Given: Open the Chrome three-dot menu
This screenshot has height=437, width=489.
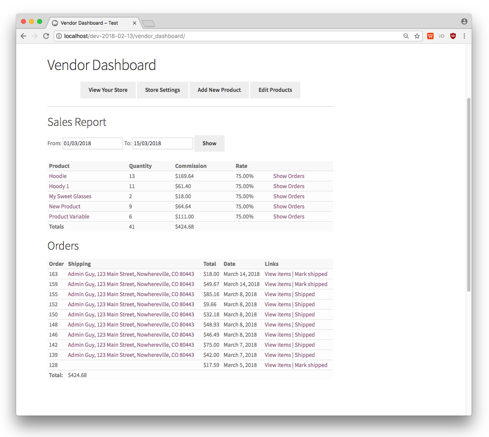Looking at the screenshot, I should coord(464,36).
